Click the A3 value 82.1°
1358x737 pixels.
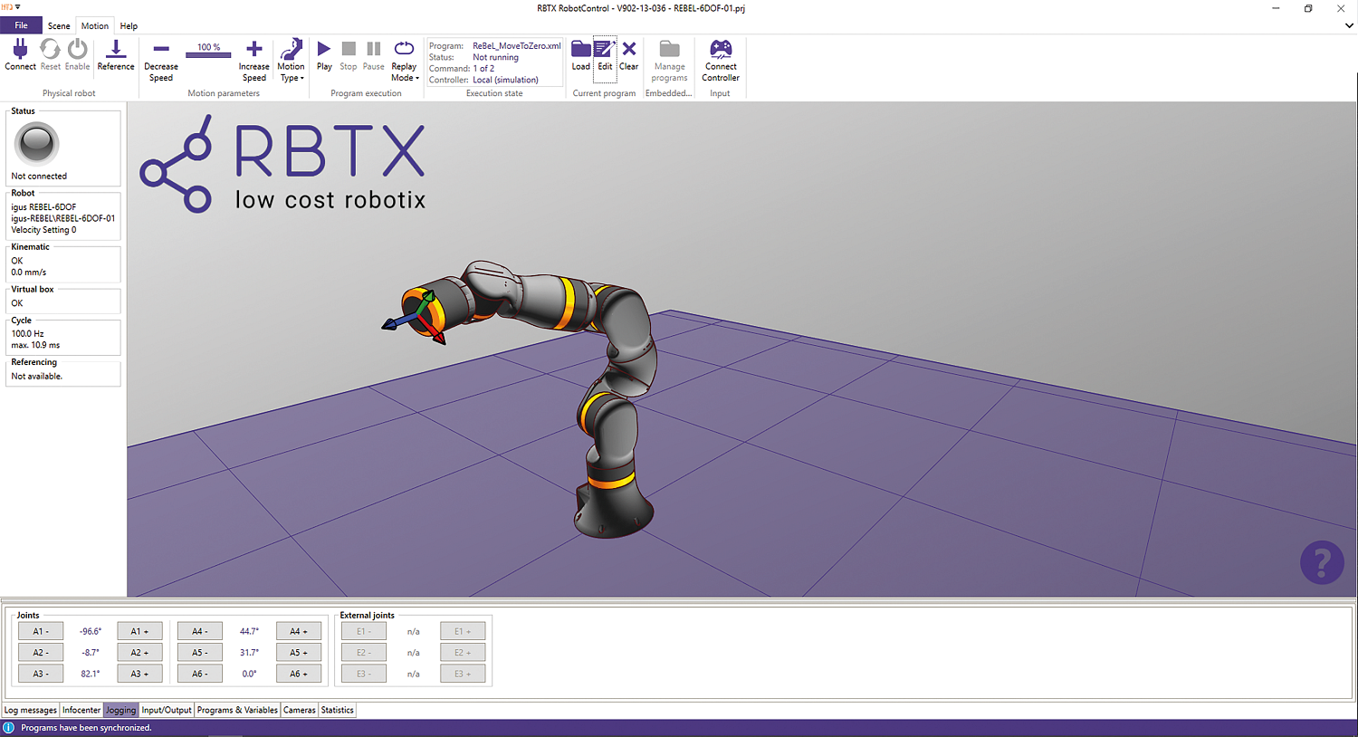point(91,674)
